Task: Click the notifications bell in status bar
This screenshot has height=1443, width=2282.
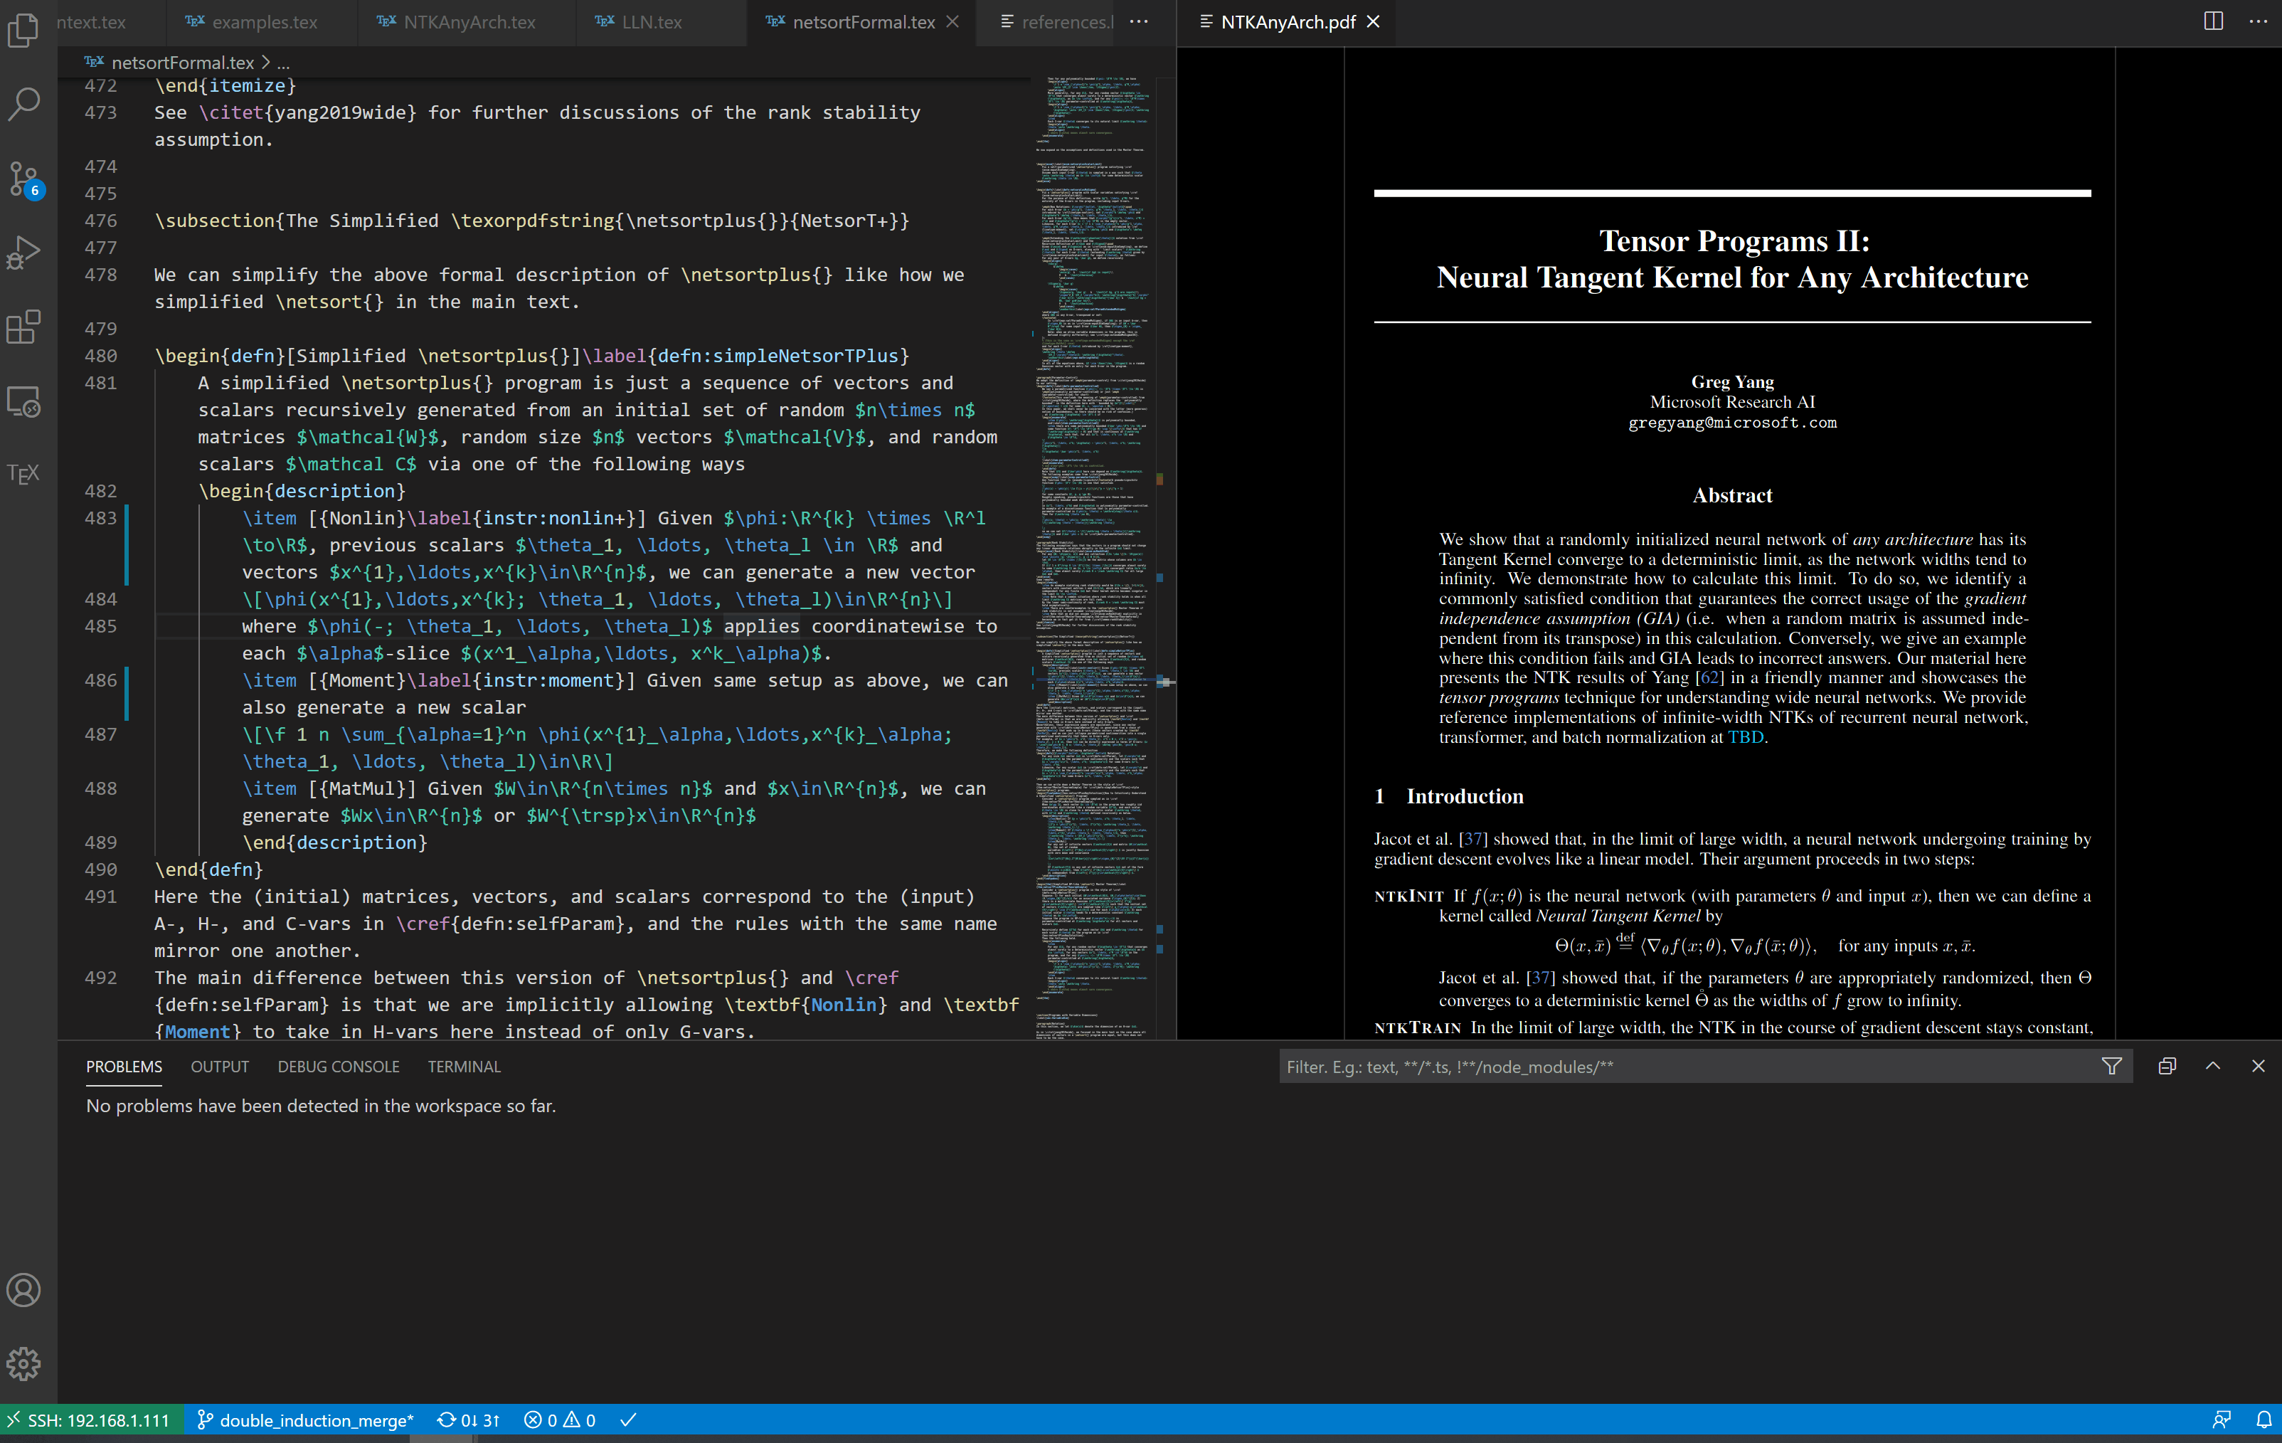Action: coord(2263,1420)
